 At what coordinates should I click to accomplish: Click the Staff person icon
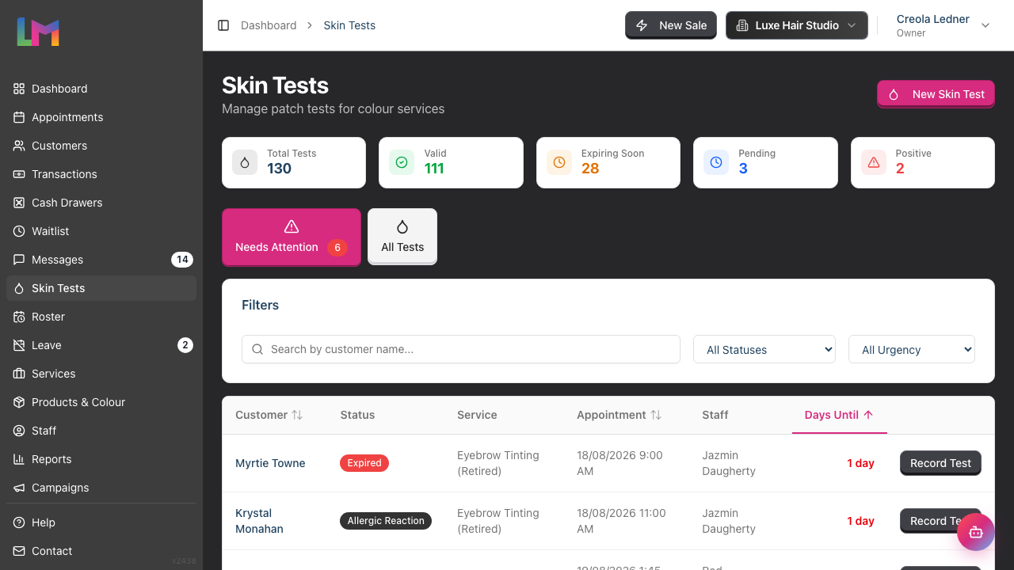[19, 431]
